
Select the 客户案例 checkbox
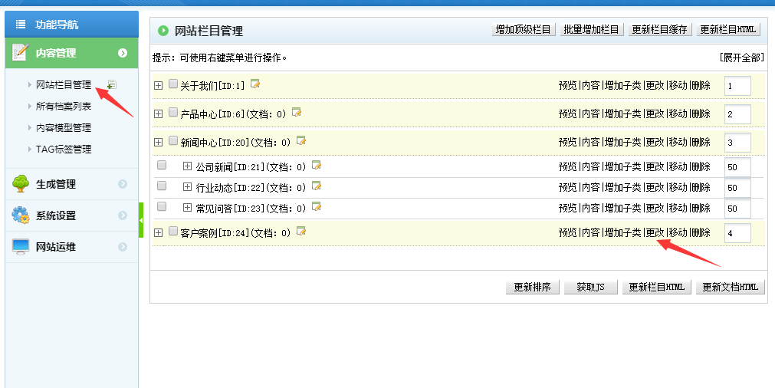pos(173,232)
